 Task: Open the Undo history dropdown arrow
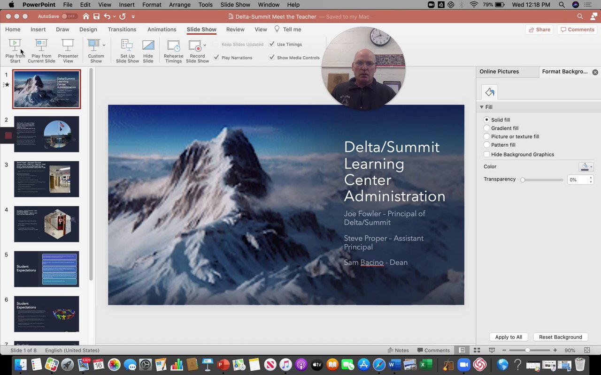click(x=114, y=16)
